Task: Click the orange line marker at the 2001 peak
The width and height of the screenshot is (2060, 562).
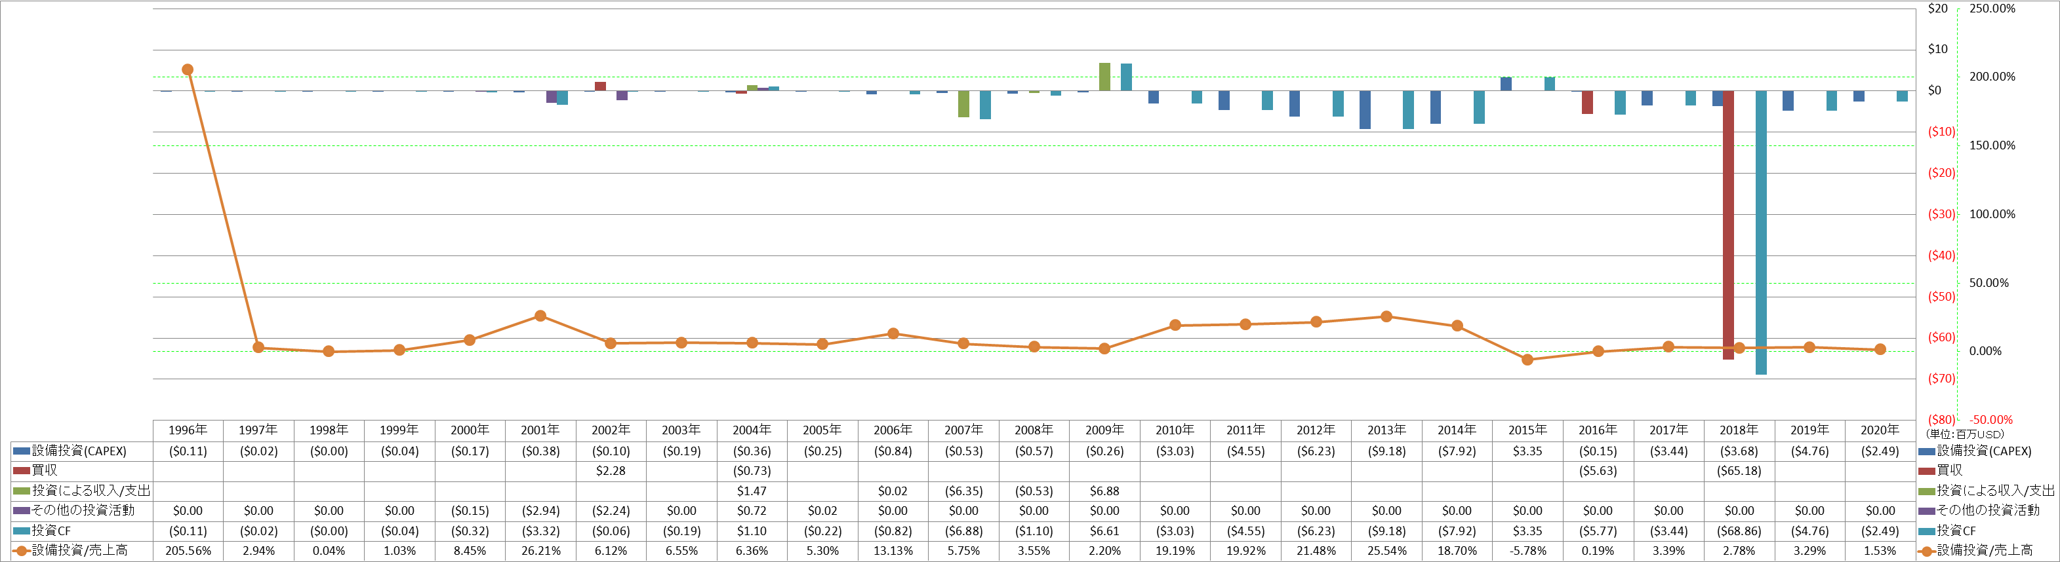Action: click(540, 316)
